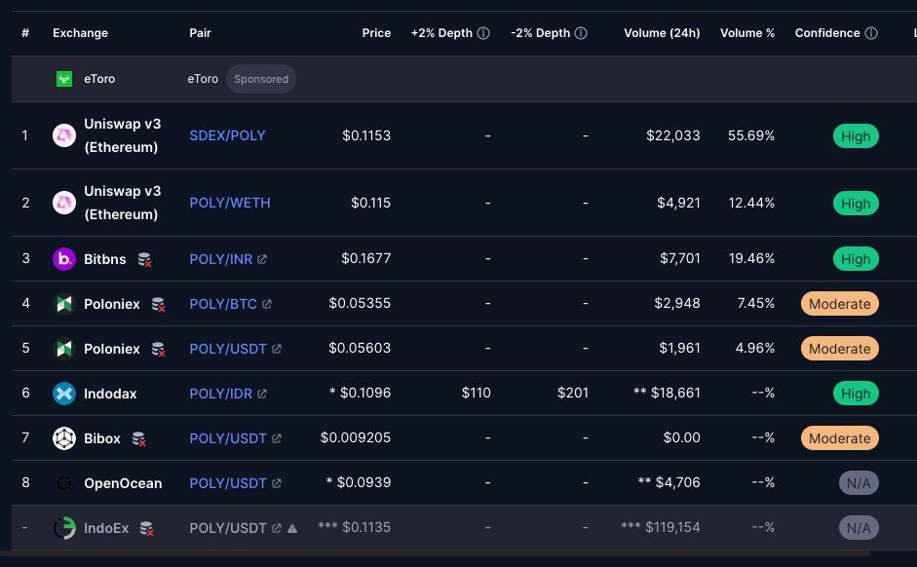Click the Bibox exchange logo

coord(64,438)
